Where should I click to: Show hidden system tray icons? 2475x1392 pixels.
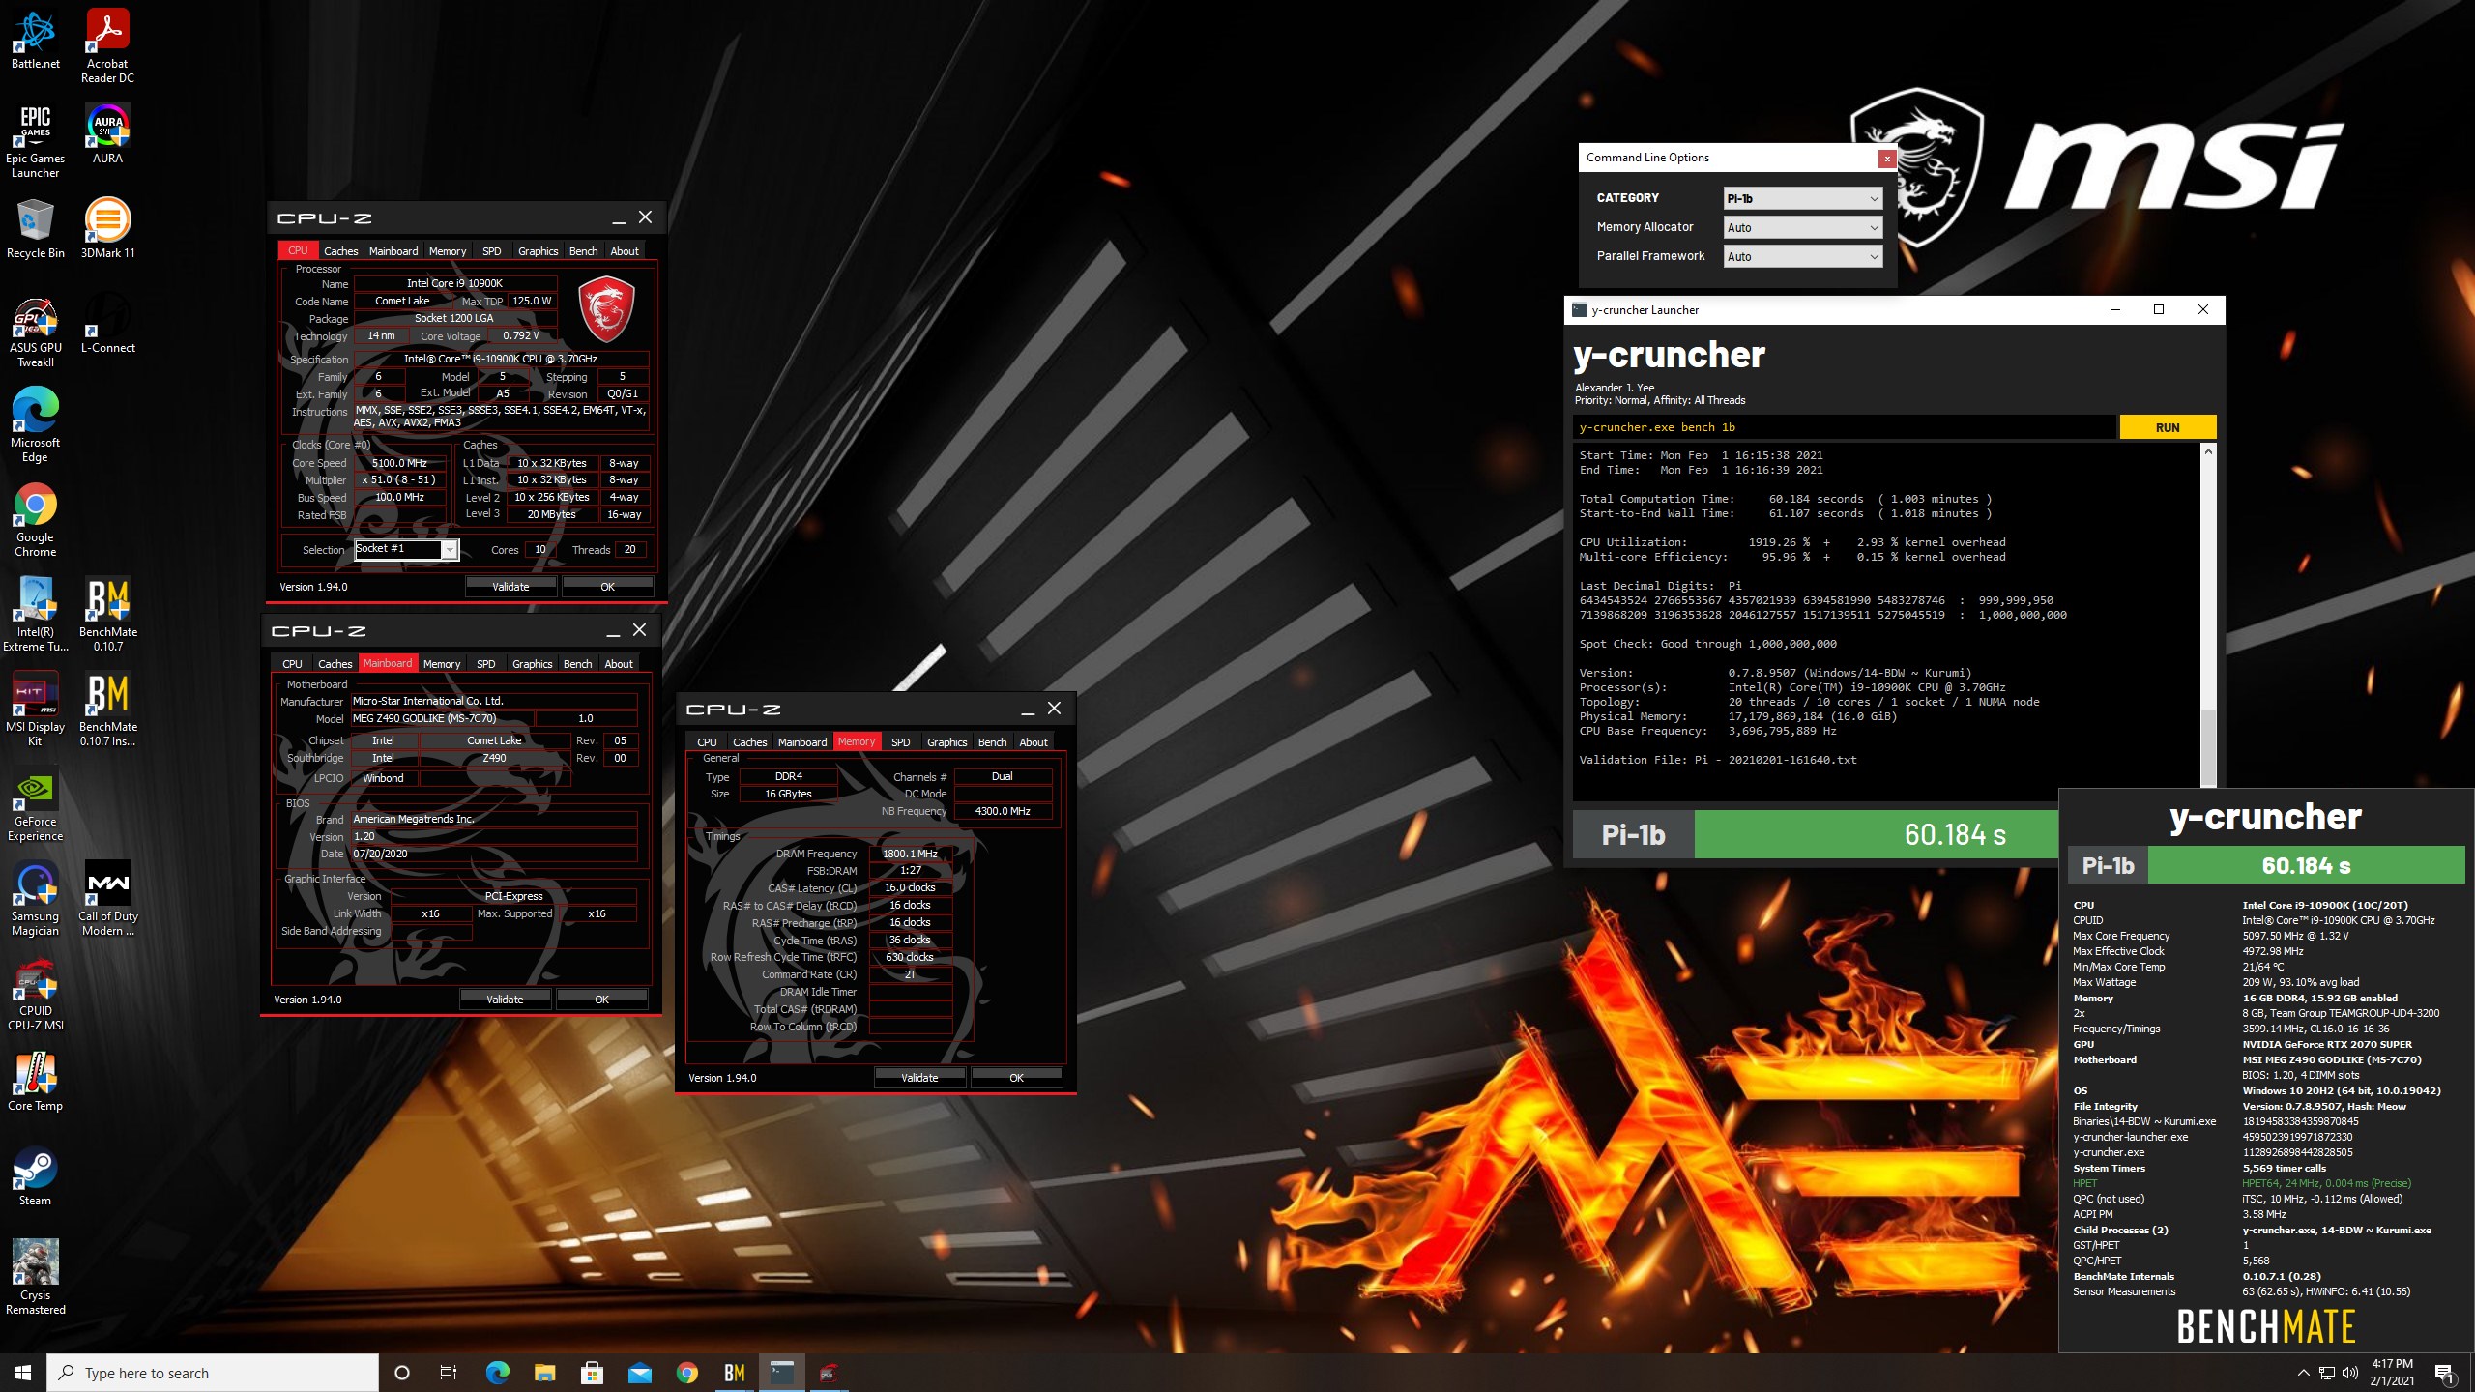[x=2303, y=1373]
